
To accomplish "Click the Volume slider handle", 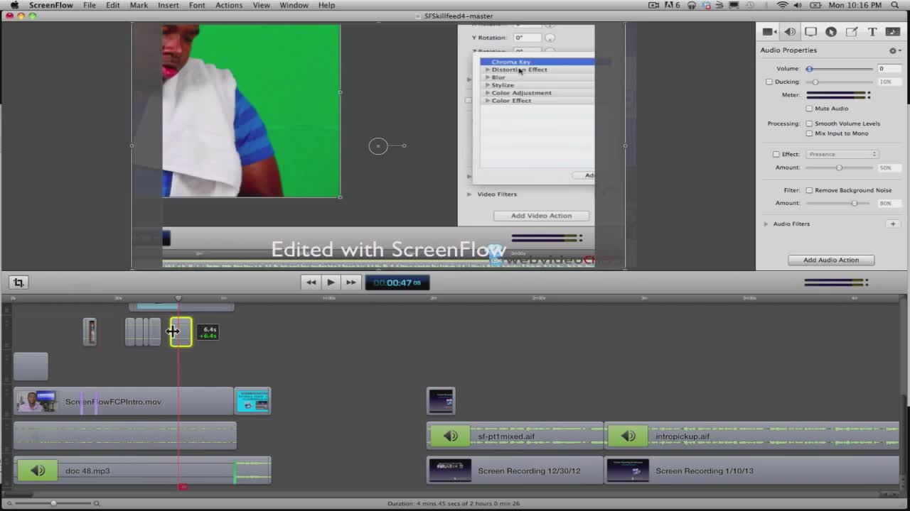I will point(809,69).
